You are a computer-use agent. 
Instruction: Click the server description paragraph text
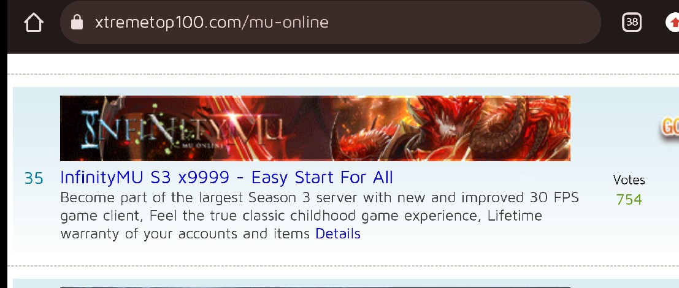[320, 215]
